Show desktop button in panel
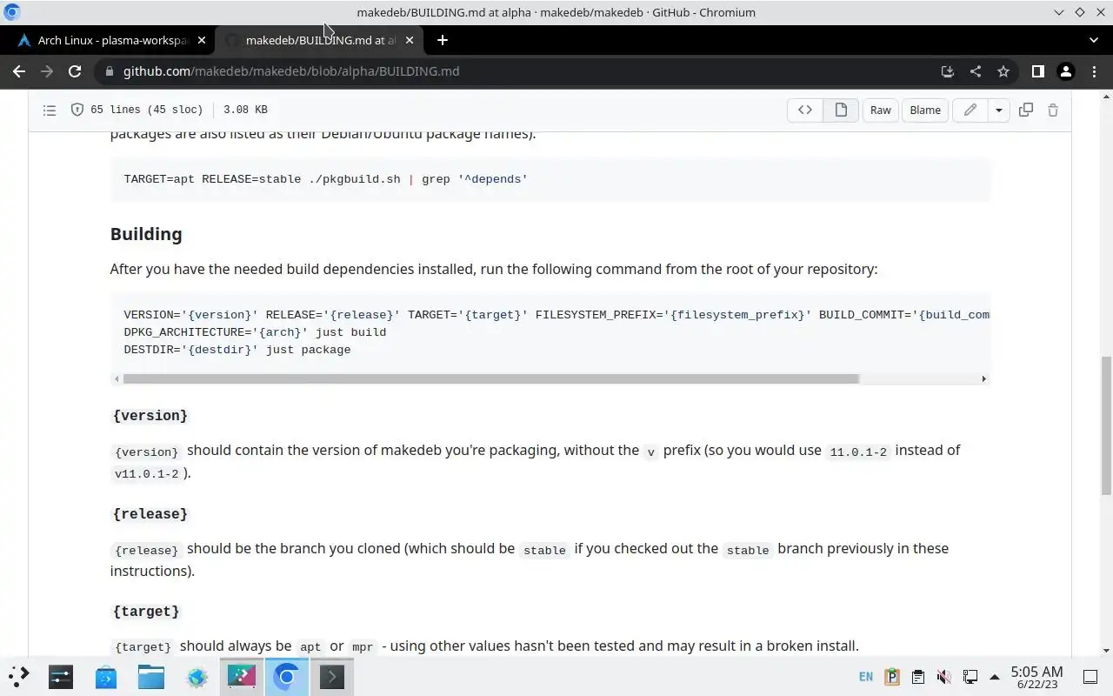Screen dimensions: 1113x696 pos(1090,677)
